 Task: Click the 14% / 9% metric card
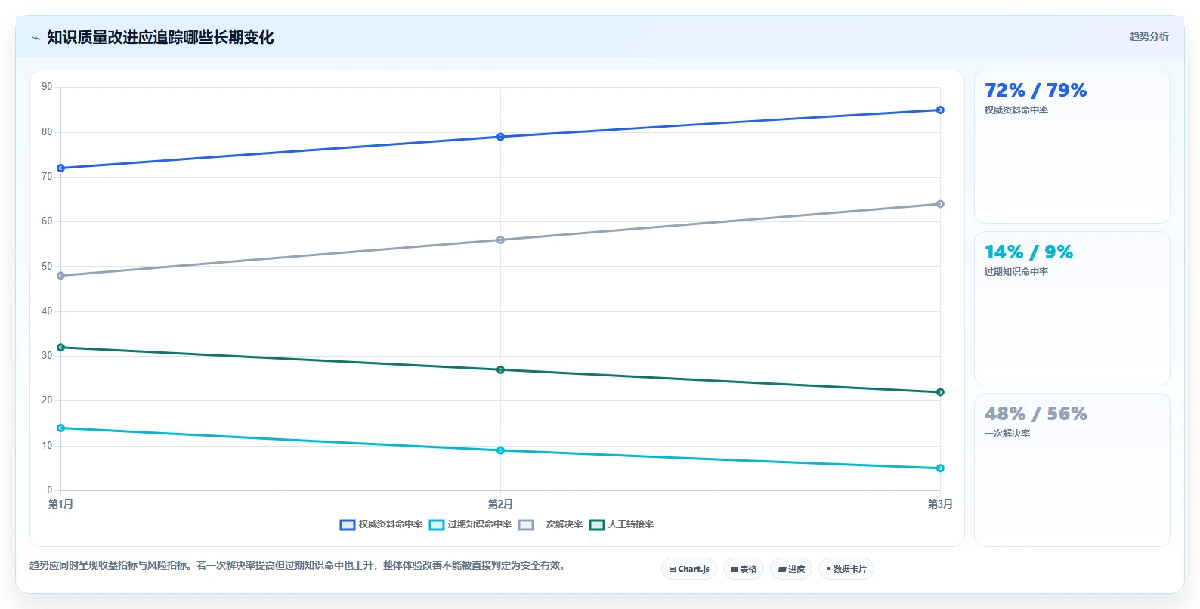(1072, 308)
